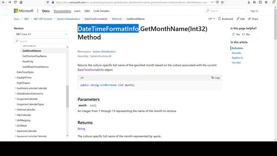Image resolution: width=277 pixels, height=156 pixels.
Task: Open Learn nav item
Action: [77, 11]
